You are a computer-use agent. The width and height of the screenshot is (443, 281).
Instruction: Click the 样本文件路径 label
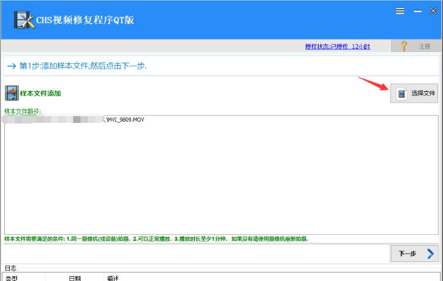[23, 111]
